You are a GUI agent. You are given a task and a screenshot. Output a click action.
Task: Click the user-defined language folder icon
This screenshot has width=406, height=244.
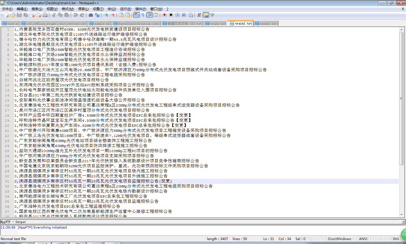[156, 15]
